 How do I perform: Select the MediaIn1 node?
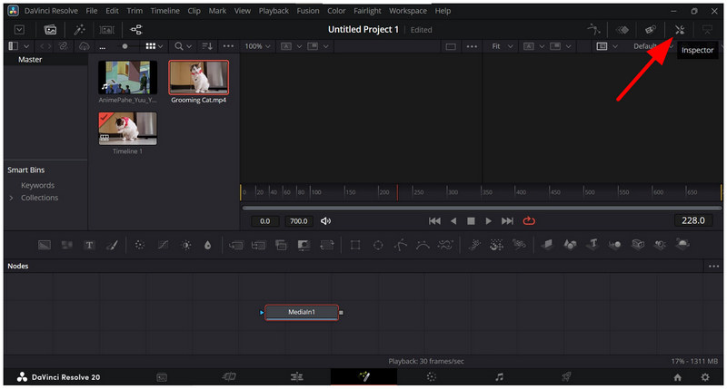coord(302,312)
